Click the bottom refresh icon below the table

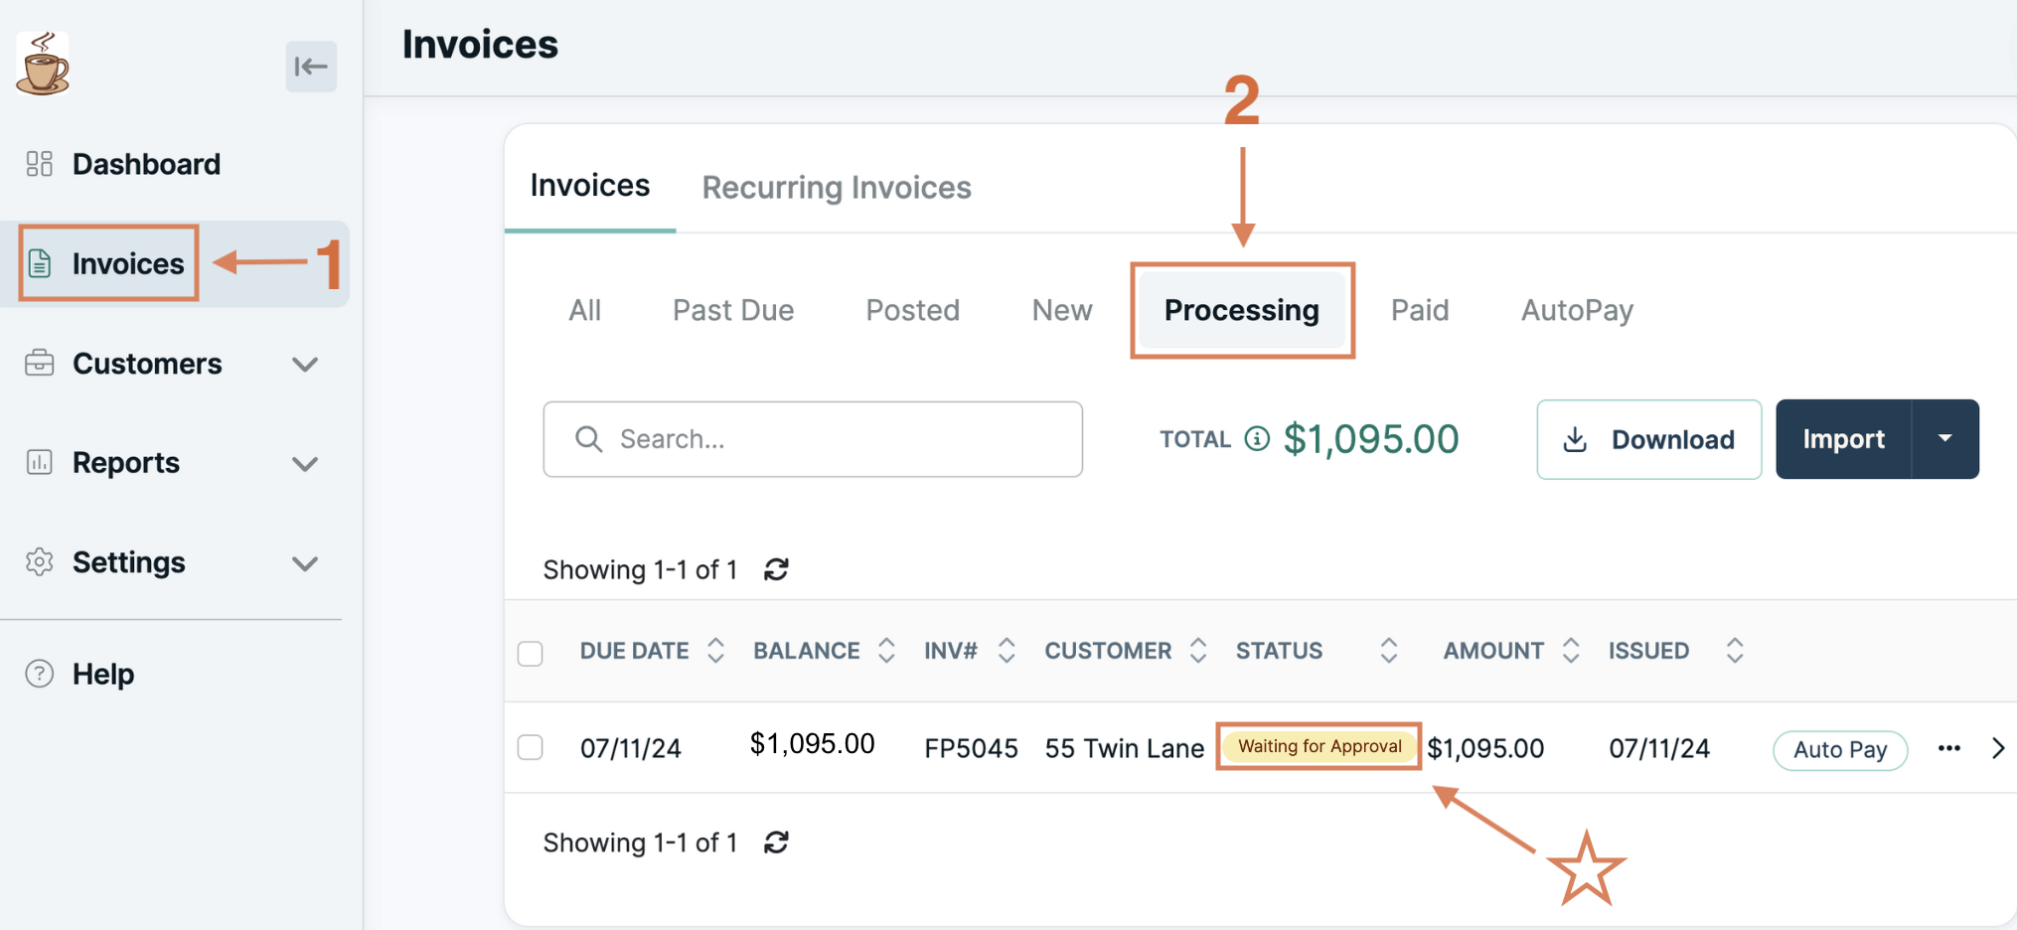(x=776, y=843)
